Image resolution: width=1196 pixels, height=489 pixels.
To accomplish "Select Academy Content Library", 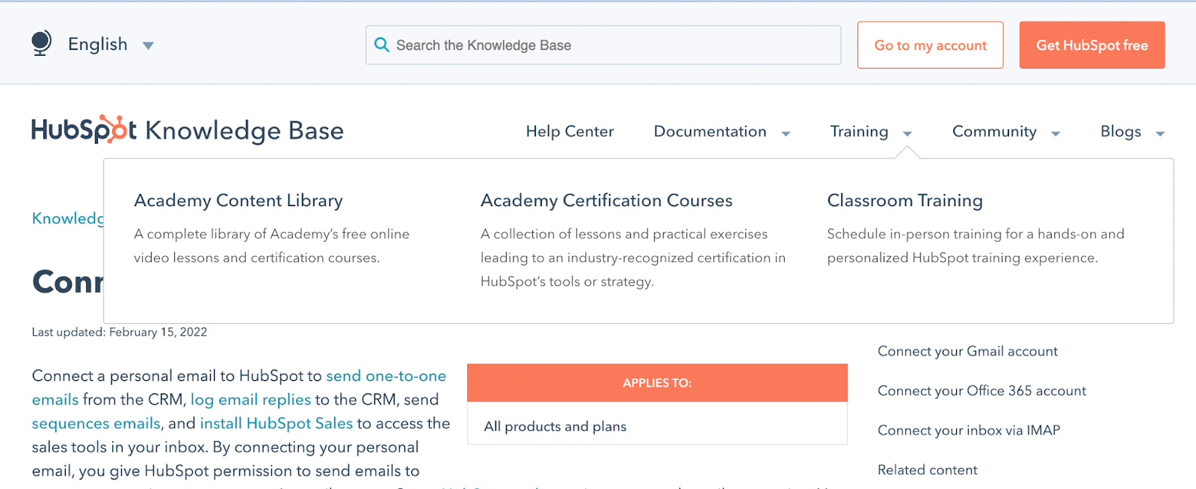I will click(x=238, y=200).
